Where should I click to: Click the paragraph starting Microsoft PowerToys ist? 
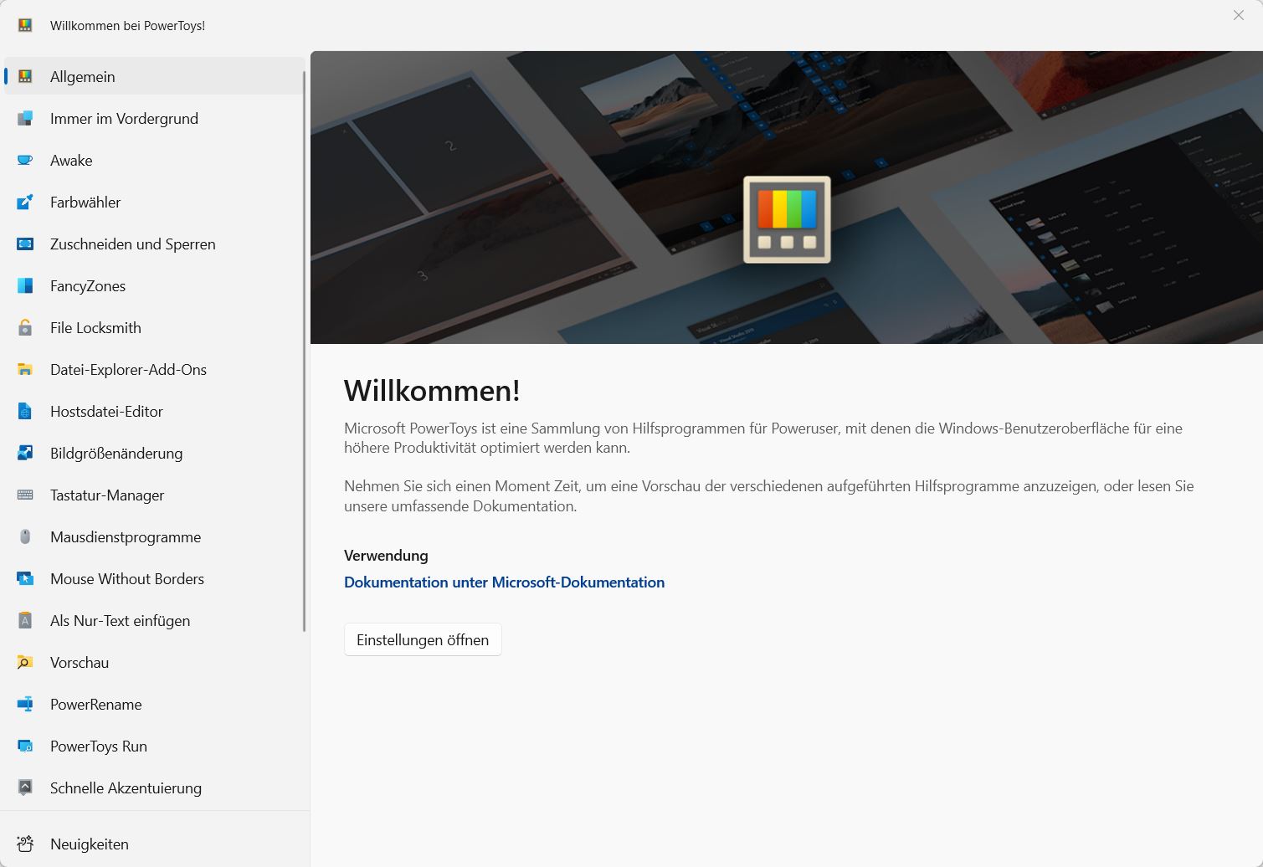pyautogui.click(x=763, y=438)
